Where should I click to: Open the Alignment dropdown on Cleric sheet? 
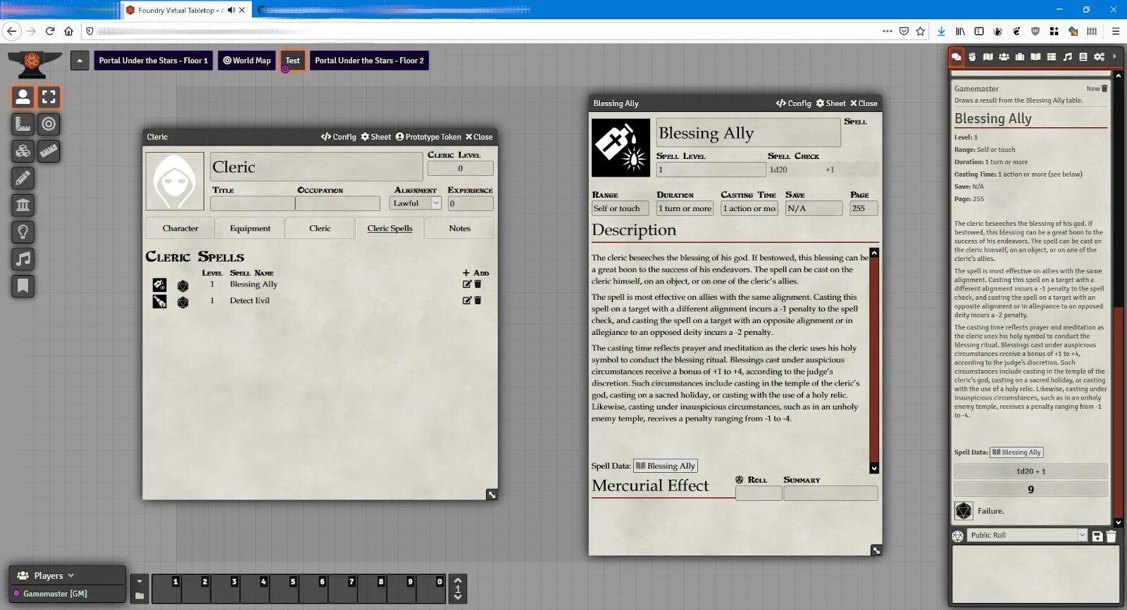pos(416,203)
